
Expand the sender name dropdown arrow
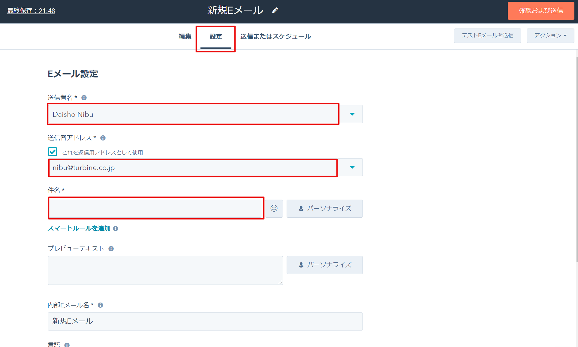pos(352,114)
